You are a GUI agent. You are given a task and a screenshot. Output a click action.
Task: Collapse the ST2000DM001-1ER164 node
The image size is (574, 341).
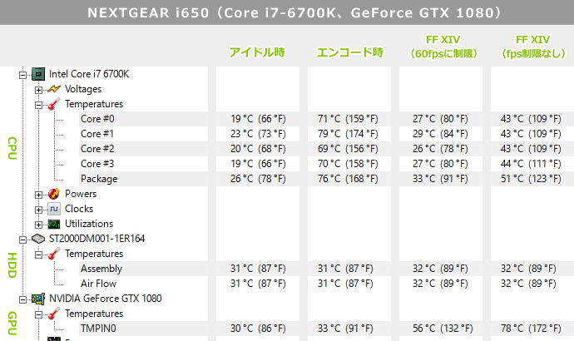(x=22, y=240)
